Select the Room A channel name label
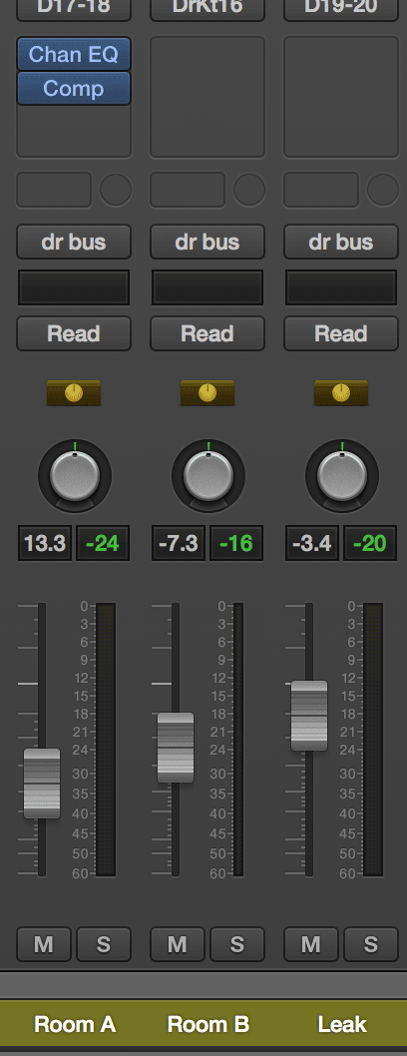This screenshot has height=1056, width=407. click(75, 1024)
